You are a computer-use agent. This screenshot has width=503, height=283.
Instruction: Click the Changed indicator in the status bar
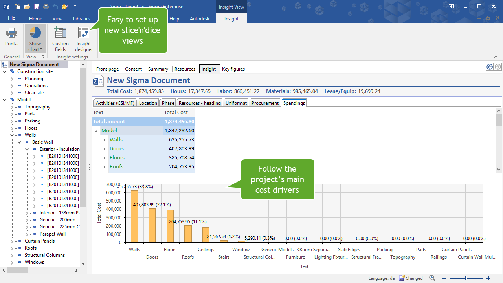[411, 278]
